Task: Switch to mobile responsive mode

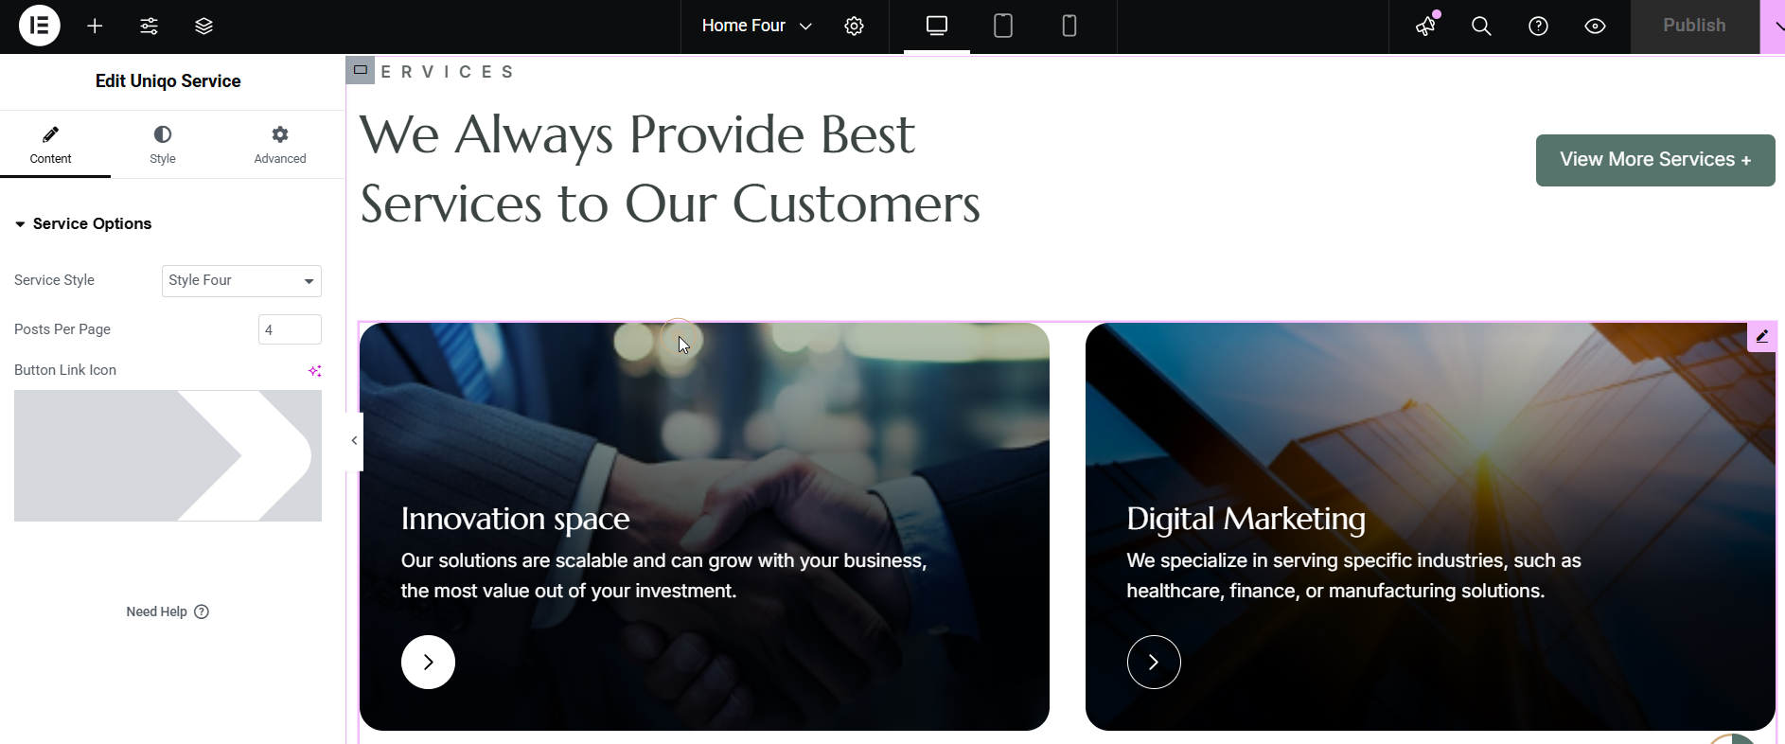Action: click(x=1069, y=27)
